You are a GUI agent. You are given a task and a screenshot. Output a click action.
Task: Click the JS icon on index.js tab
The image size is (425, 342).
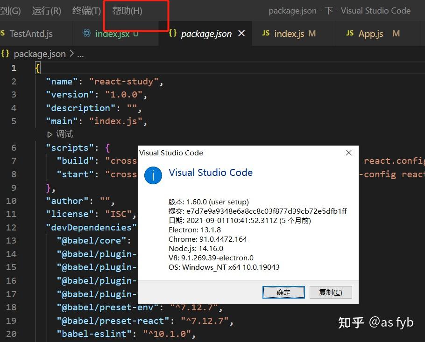pyautogui.click(x=266, y=33)
